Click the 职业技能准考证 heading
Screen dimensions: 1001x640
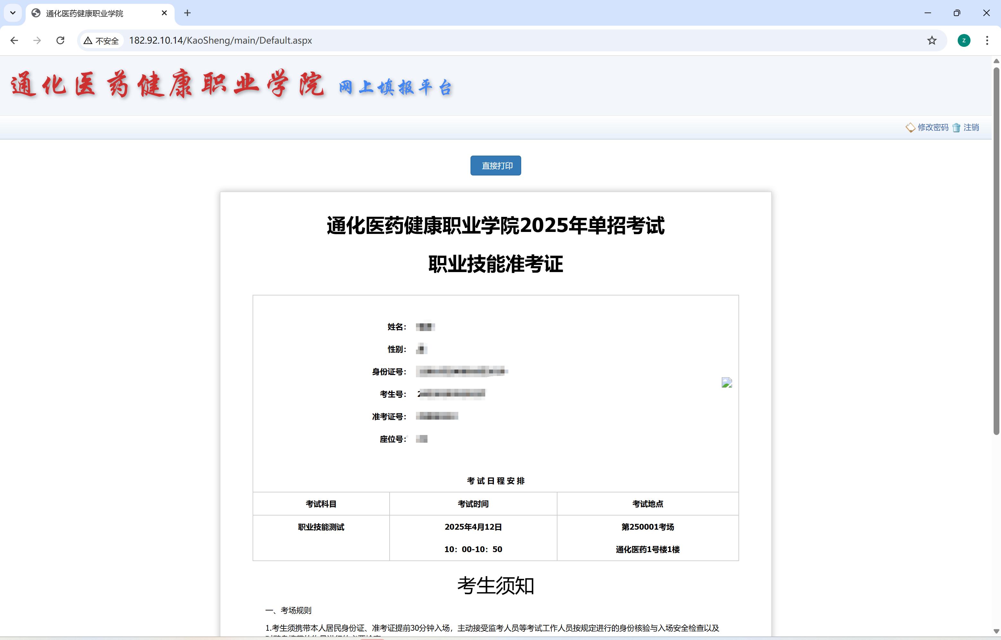(x=496, y=264)
